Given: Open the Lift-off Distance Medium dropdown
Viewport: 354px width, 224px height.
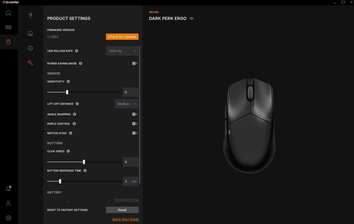Looking at the screenshot, I should [x=126, y=104].
